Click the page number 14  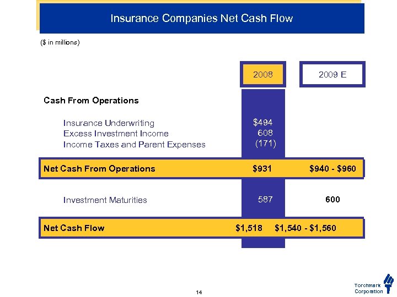(198, 292)
